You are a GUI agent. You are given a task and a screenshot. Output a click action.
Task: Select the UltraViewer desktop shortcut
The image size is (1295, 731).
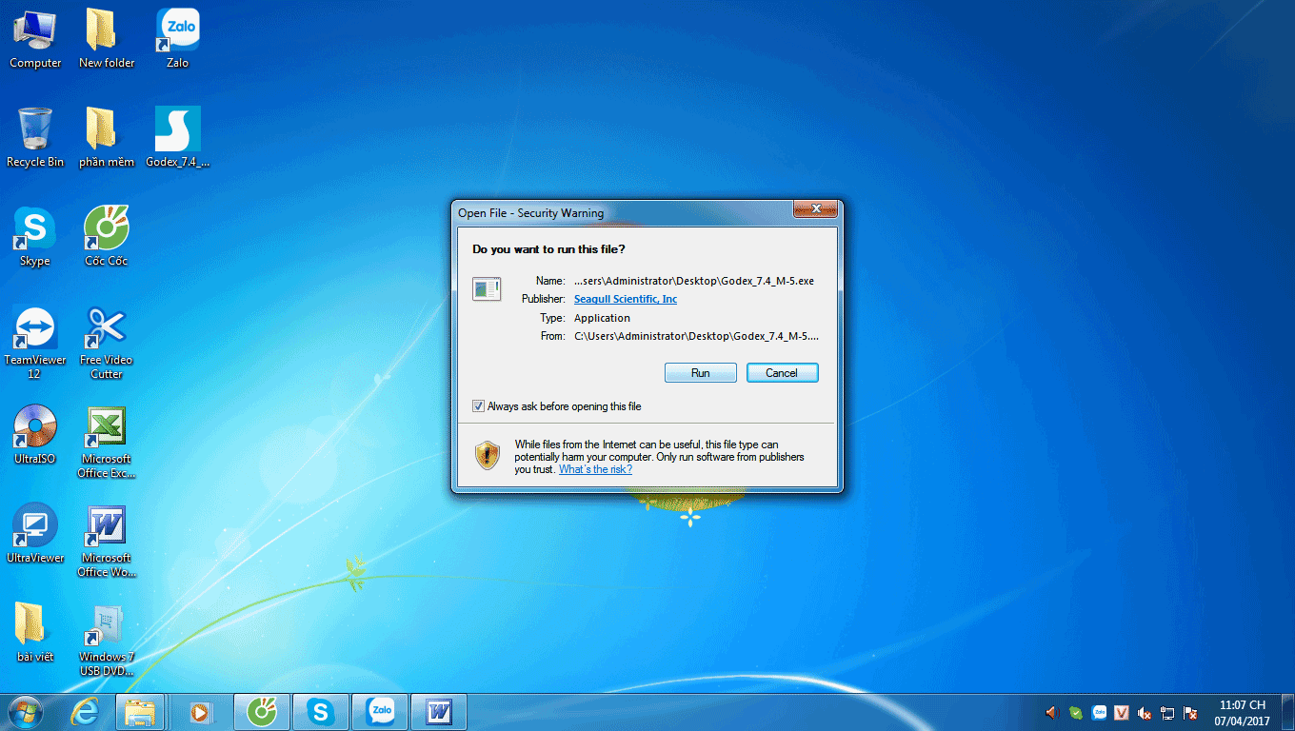click(x=35, y=534)
